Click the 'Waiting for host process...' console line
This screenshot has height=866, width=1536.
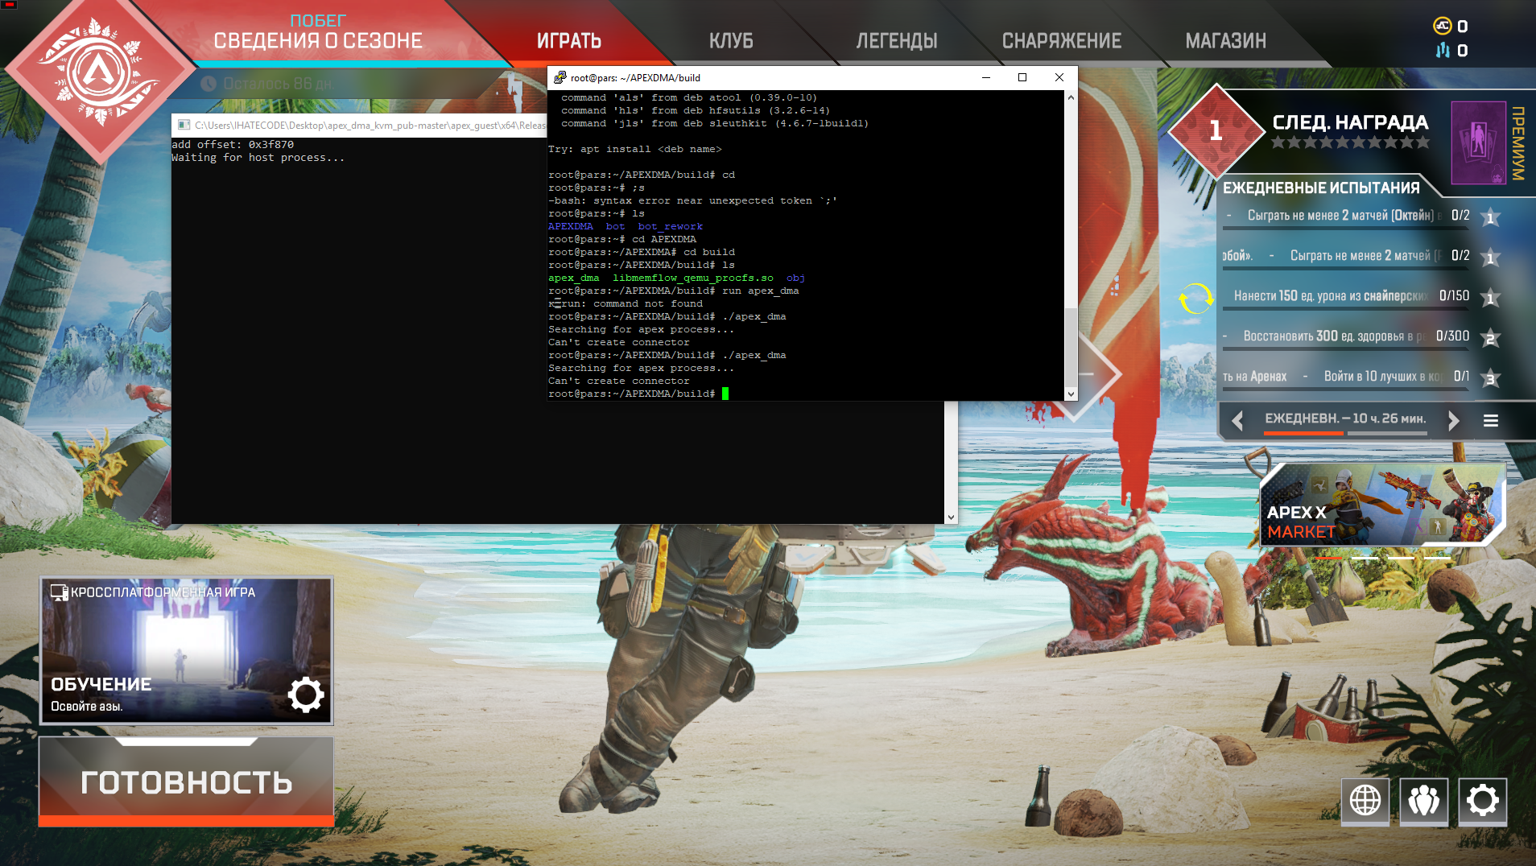(258, 158)
